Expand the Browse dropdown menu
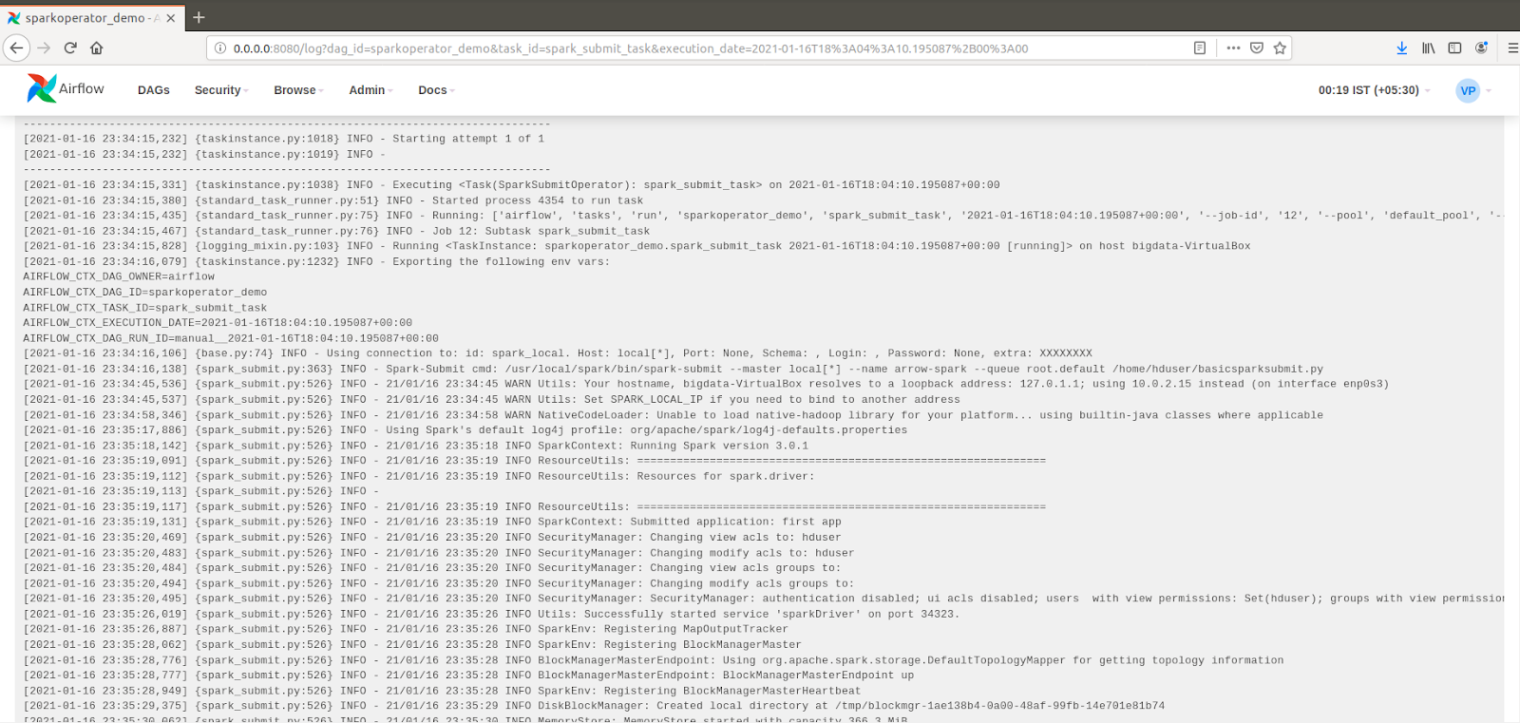Viewport: 1520px width, 723px height. [298, 90]
